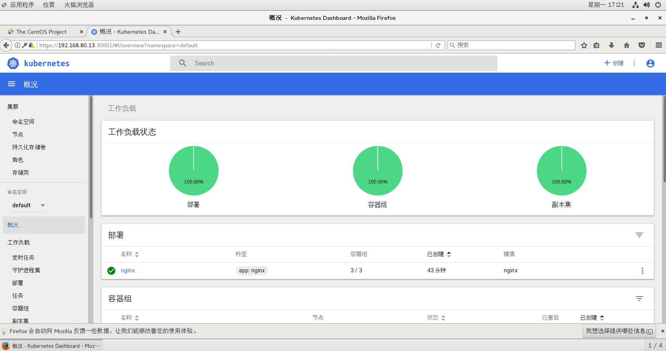666x351 pixels.
Task: Open 角色 in the sidebar
Action: [17, 160]
